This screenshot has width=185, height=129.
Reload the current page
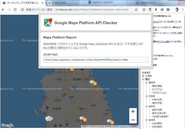15,10
